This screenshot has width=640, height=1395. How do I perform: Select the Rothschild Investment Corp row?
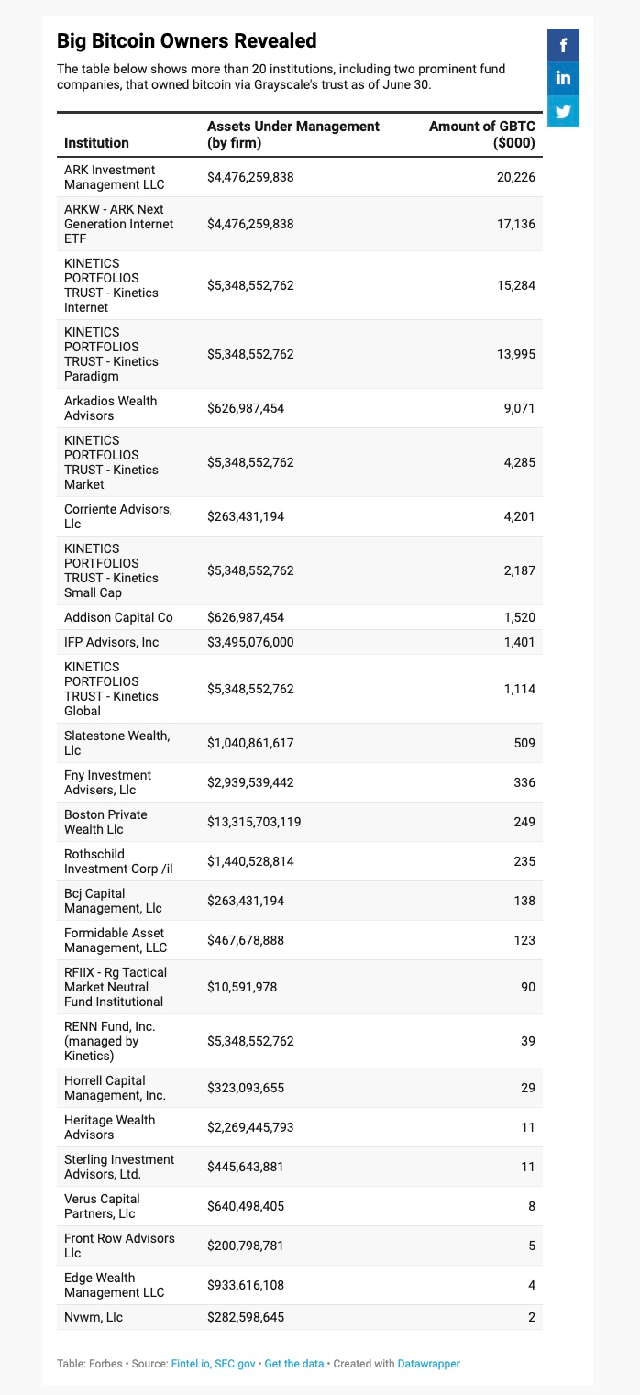299,861
